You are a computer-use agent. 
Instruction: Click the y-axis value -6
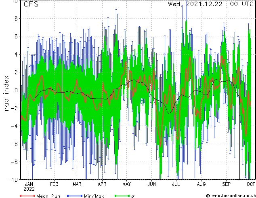pyautogui.click(x=14, y=144)
